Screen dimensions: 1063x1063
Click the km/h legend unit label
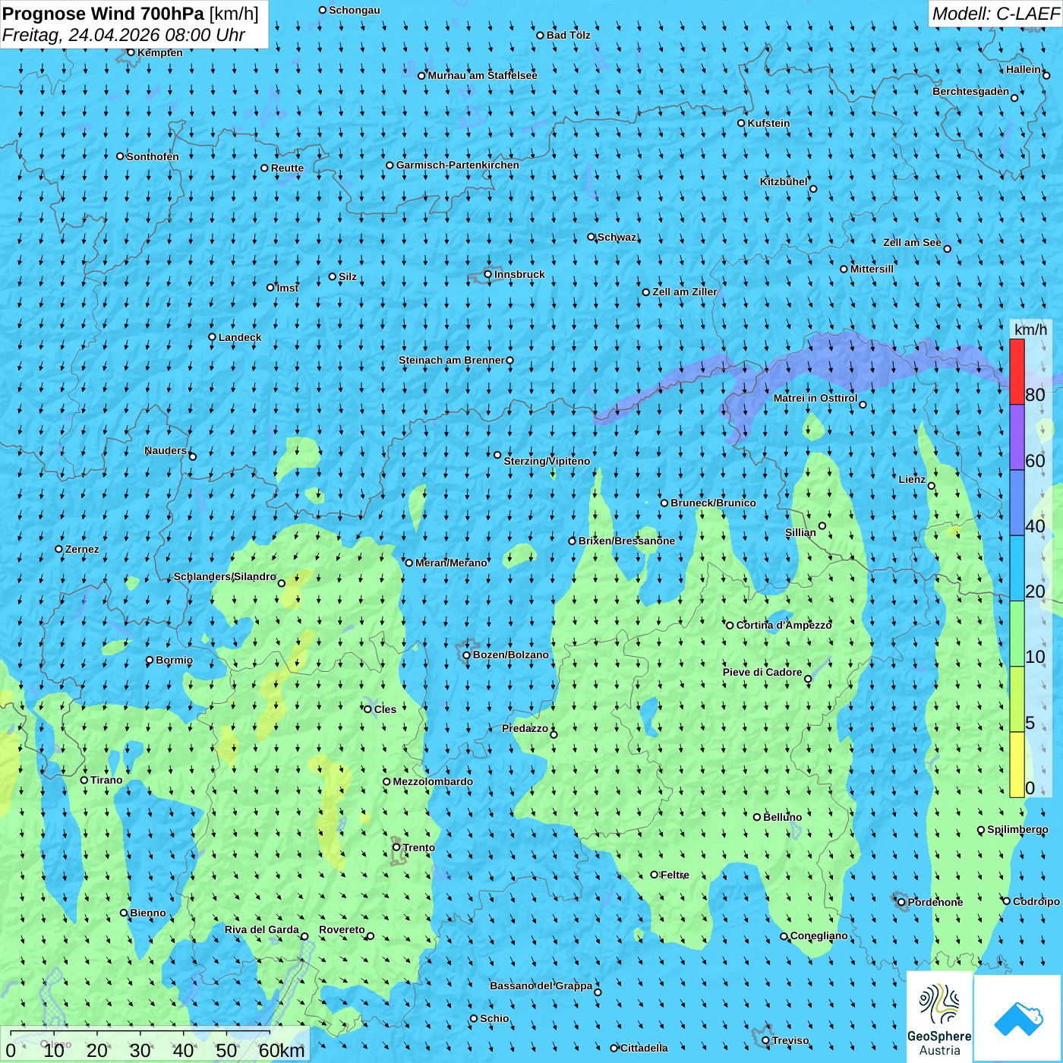1030,330
